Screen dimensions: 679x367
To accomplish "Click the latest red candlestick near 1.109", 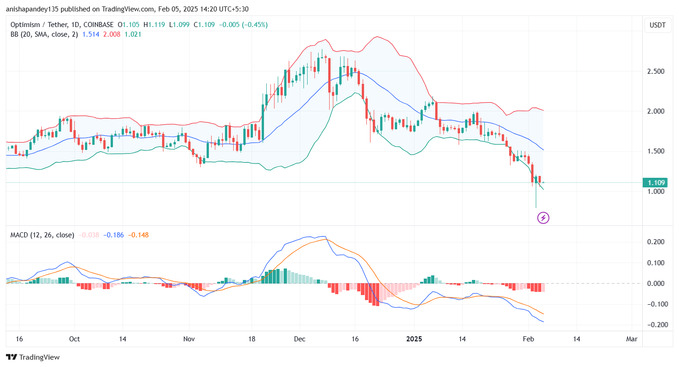I will (540, 179).
